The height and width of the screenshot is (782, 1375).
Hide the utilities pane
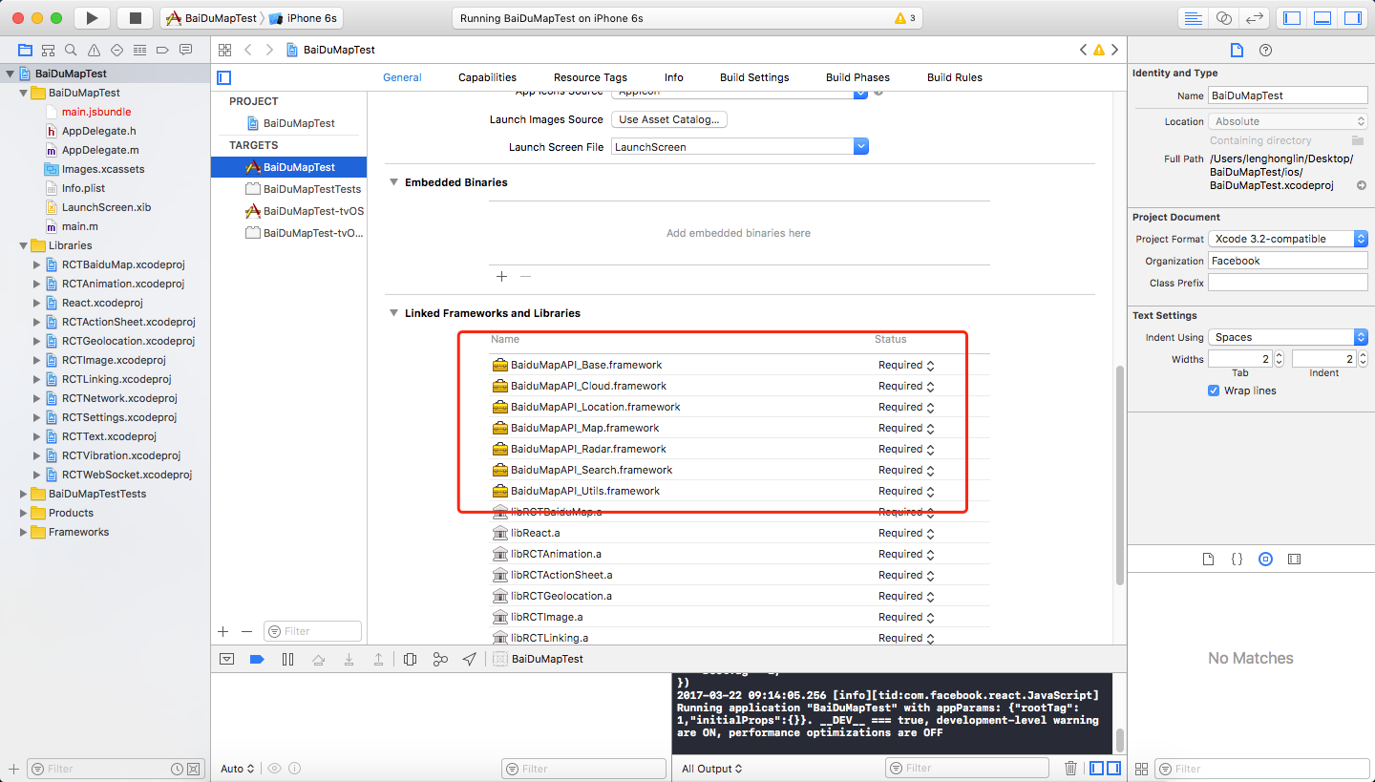(x=1353, y=18)
